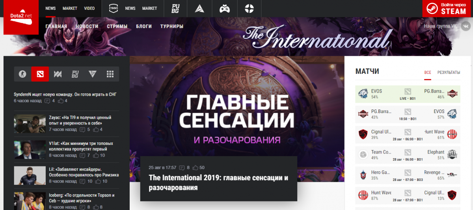Like the SyndereN news item via the thumbs-up icon

click(x=61, y=101)
